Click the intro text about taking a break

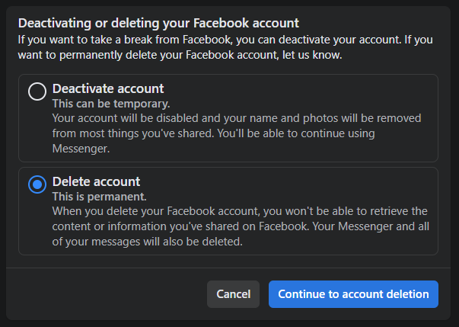click(225, 47)
